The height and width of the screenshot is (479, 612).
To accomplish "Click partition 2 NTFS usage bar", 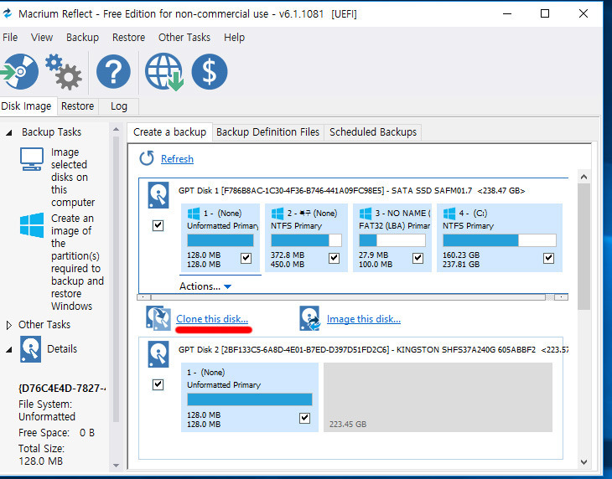I will pos(306,240).
